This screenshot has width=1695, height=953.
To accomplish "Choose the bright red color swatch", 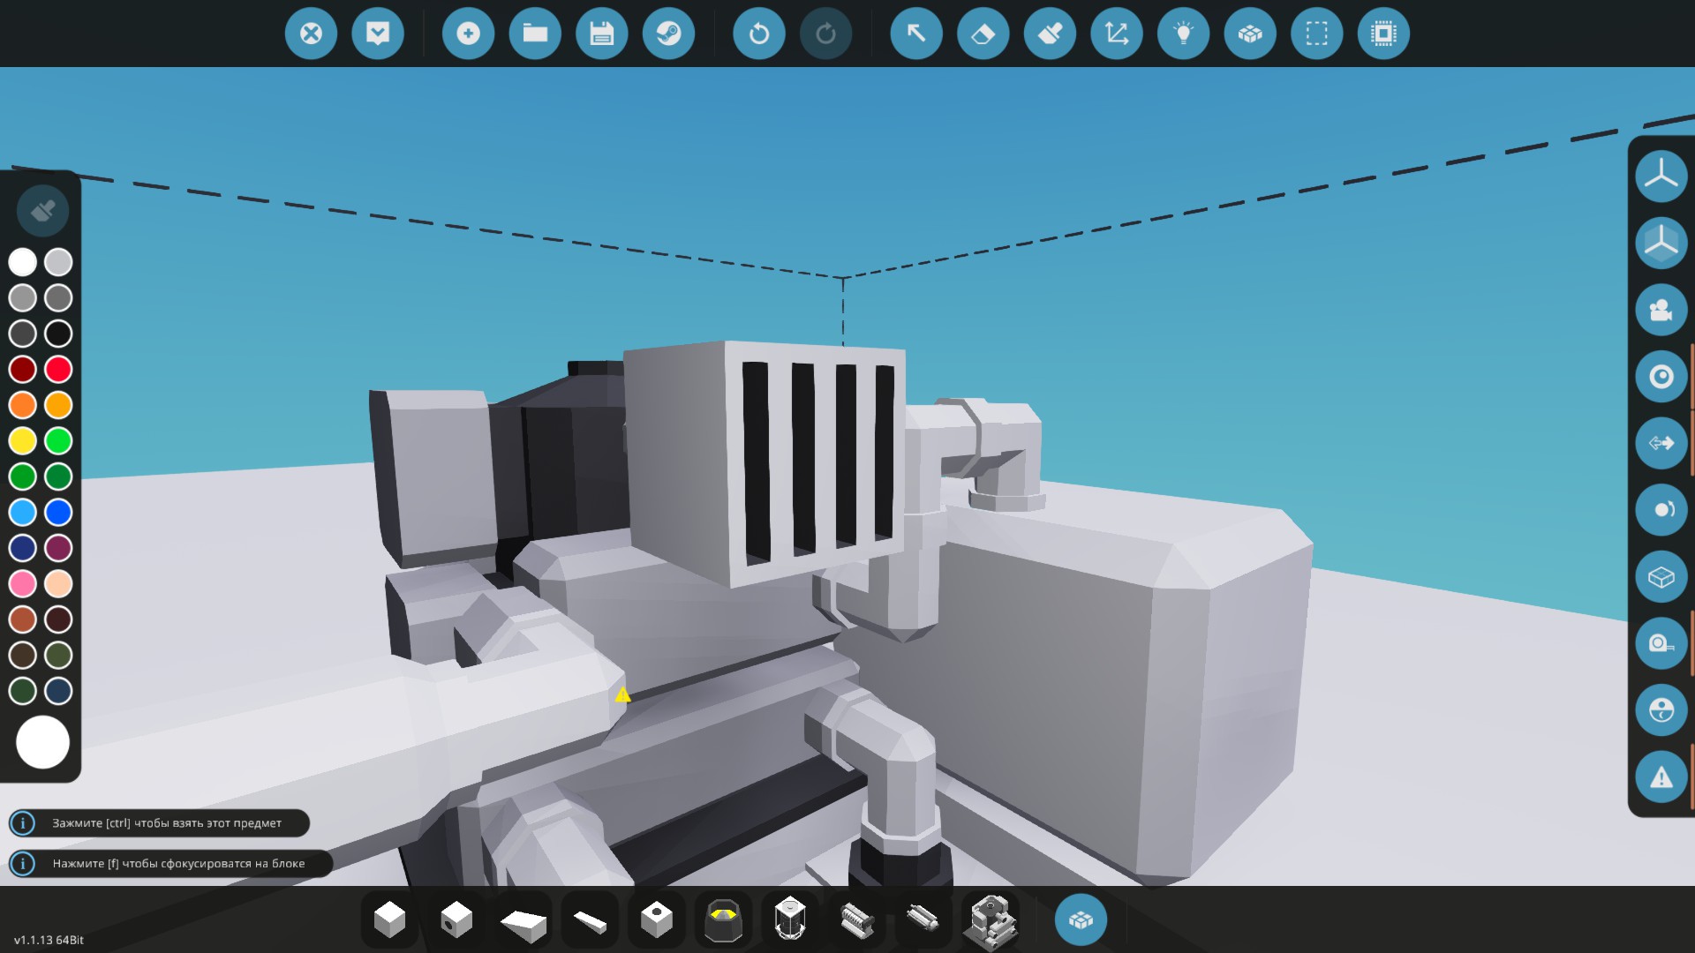I will pyautogui.click(x=58, y=369).
